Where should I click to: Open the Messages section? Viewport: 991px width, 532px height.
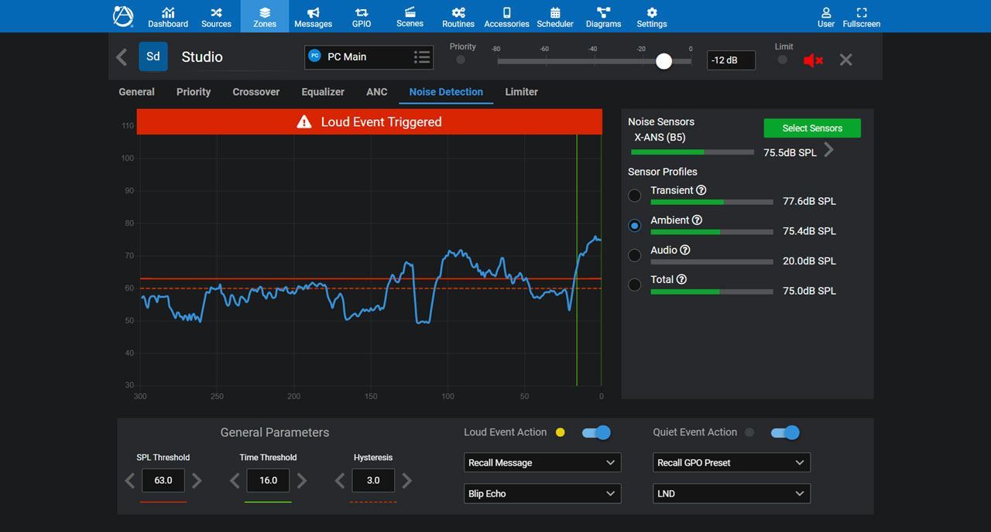(x=313, y=15)
